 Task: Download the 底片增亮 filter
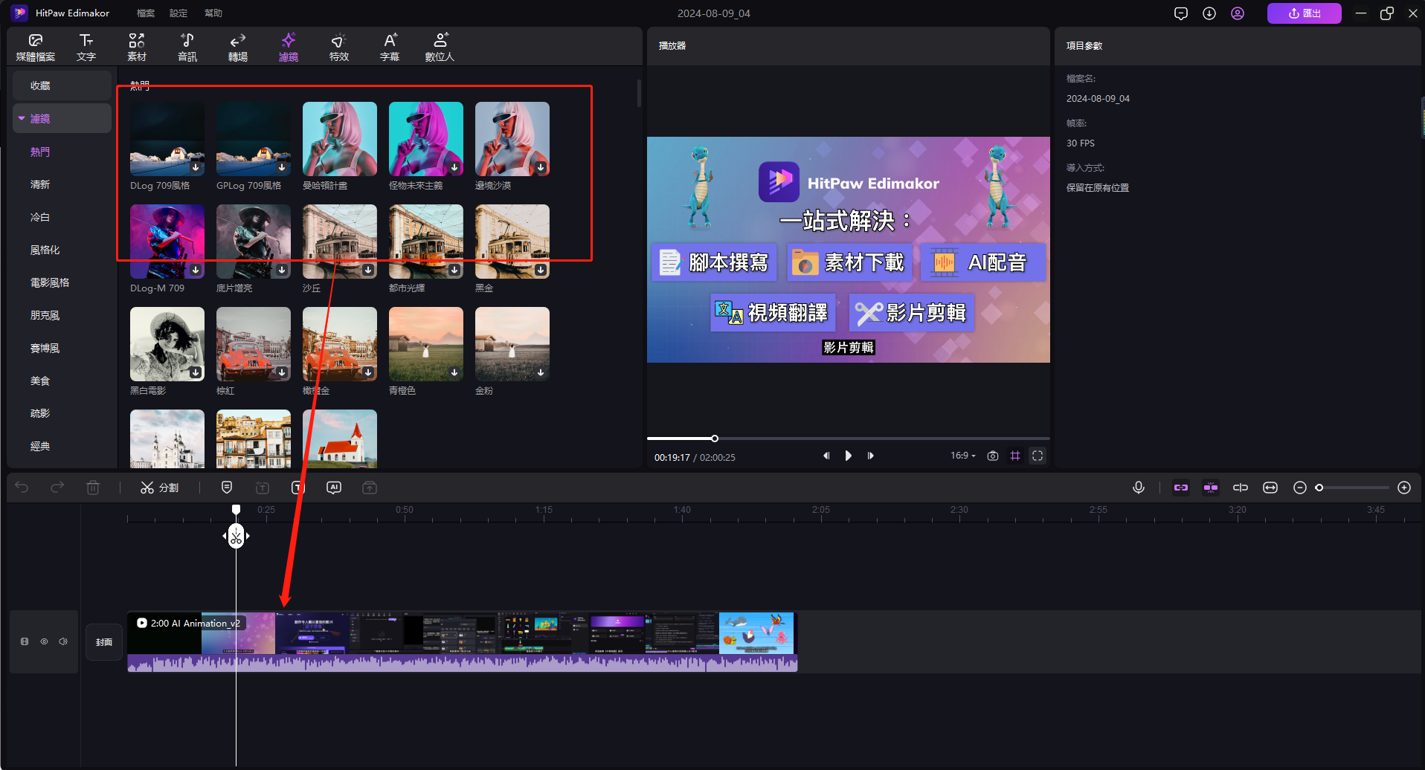point(282,270)
